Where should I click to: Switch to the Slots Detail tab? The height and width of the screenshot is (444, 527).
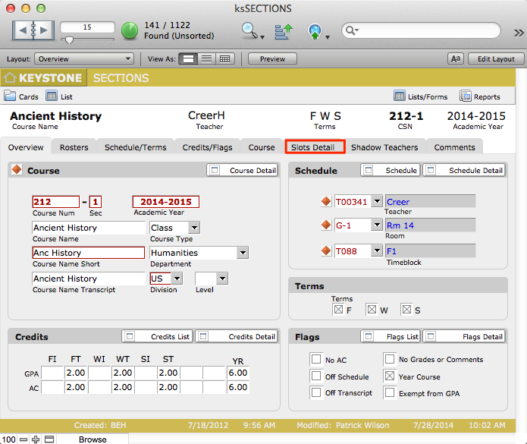pos(315,147)
